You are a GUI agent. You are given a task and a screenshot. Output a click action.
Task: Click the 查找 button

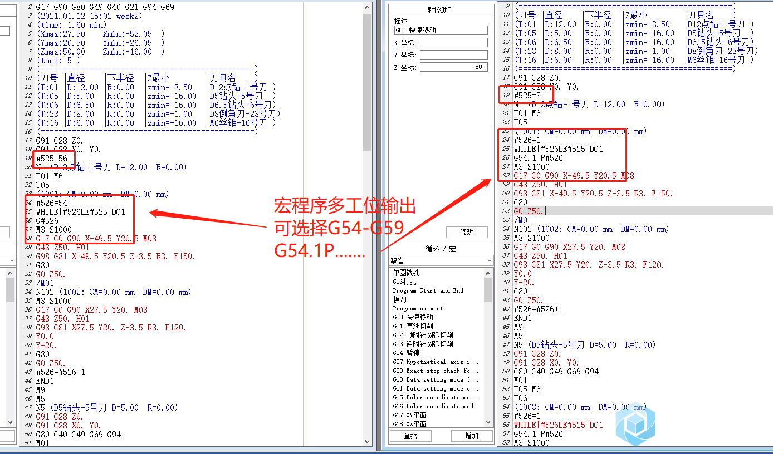(x=410, y=436)
